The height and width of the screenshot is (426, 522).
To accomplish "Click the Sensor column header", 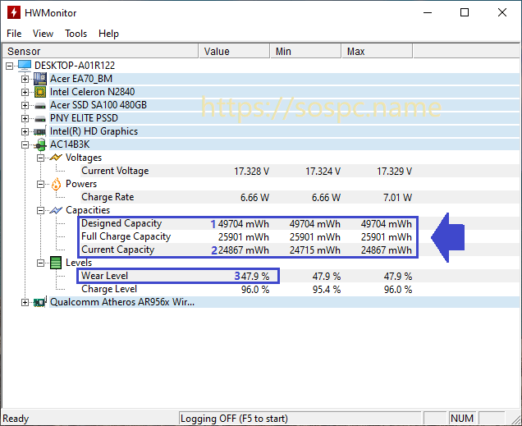I will [x=98, y=52].
